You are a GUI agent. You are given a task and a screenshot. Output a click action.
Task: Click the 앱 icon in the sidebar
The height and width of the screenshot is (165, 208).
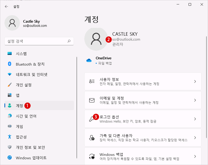click(x=10, y=95)
